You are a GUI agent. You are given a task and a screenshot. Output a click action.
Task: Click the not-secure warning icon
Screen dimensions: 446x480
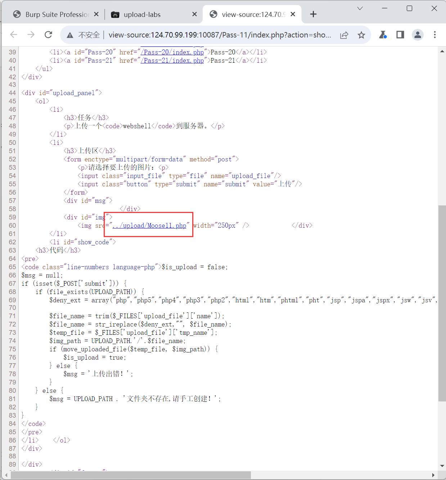coord(70,35)
